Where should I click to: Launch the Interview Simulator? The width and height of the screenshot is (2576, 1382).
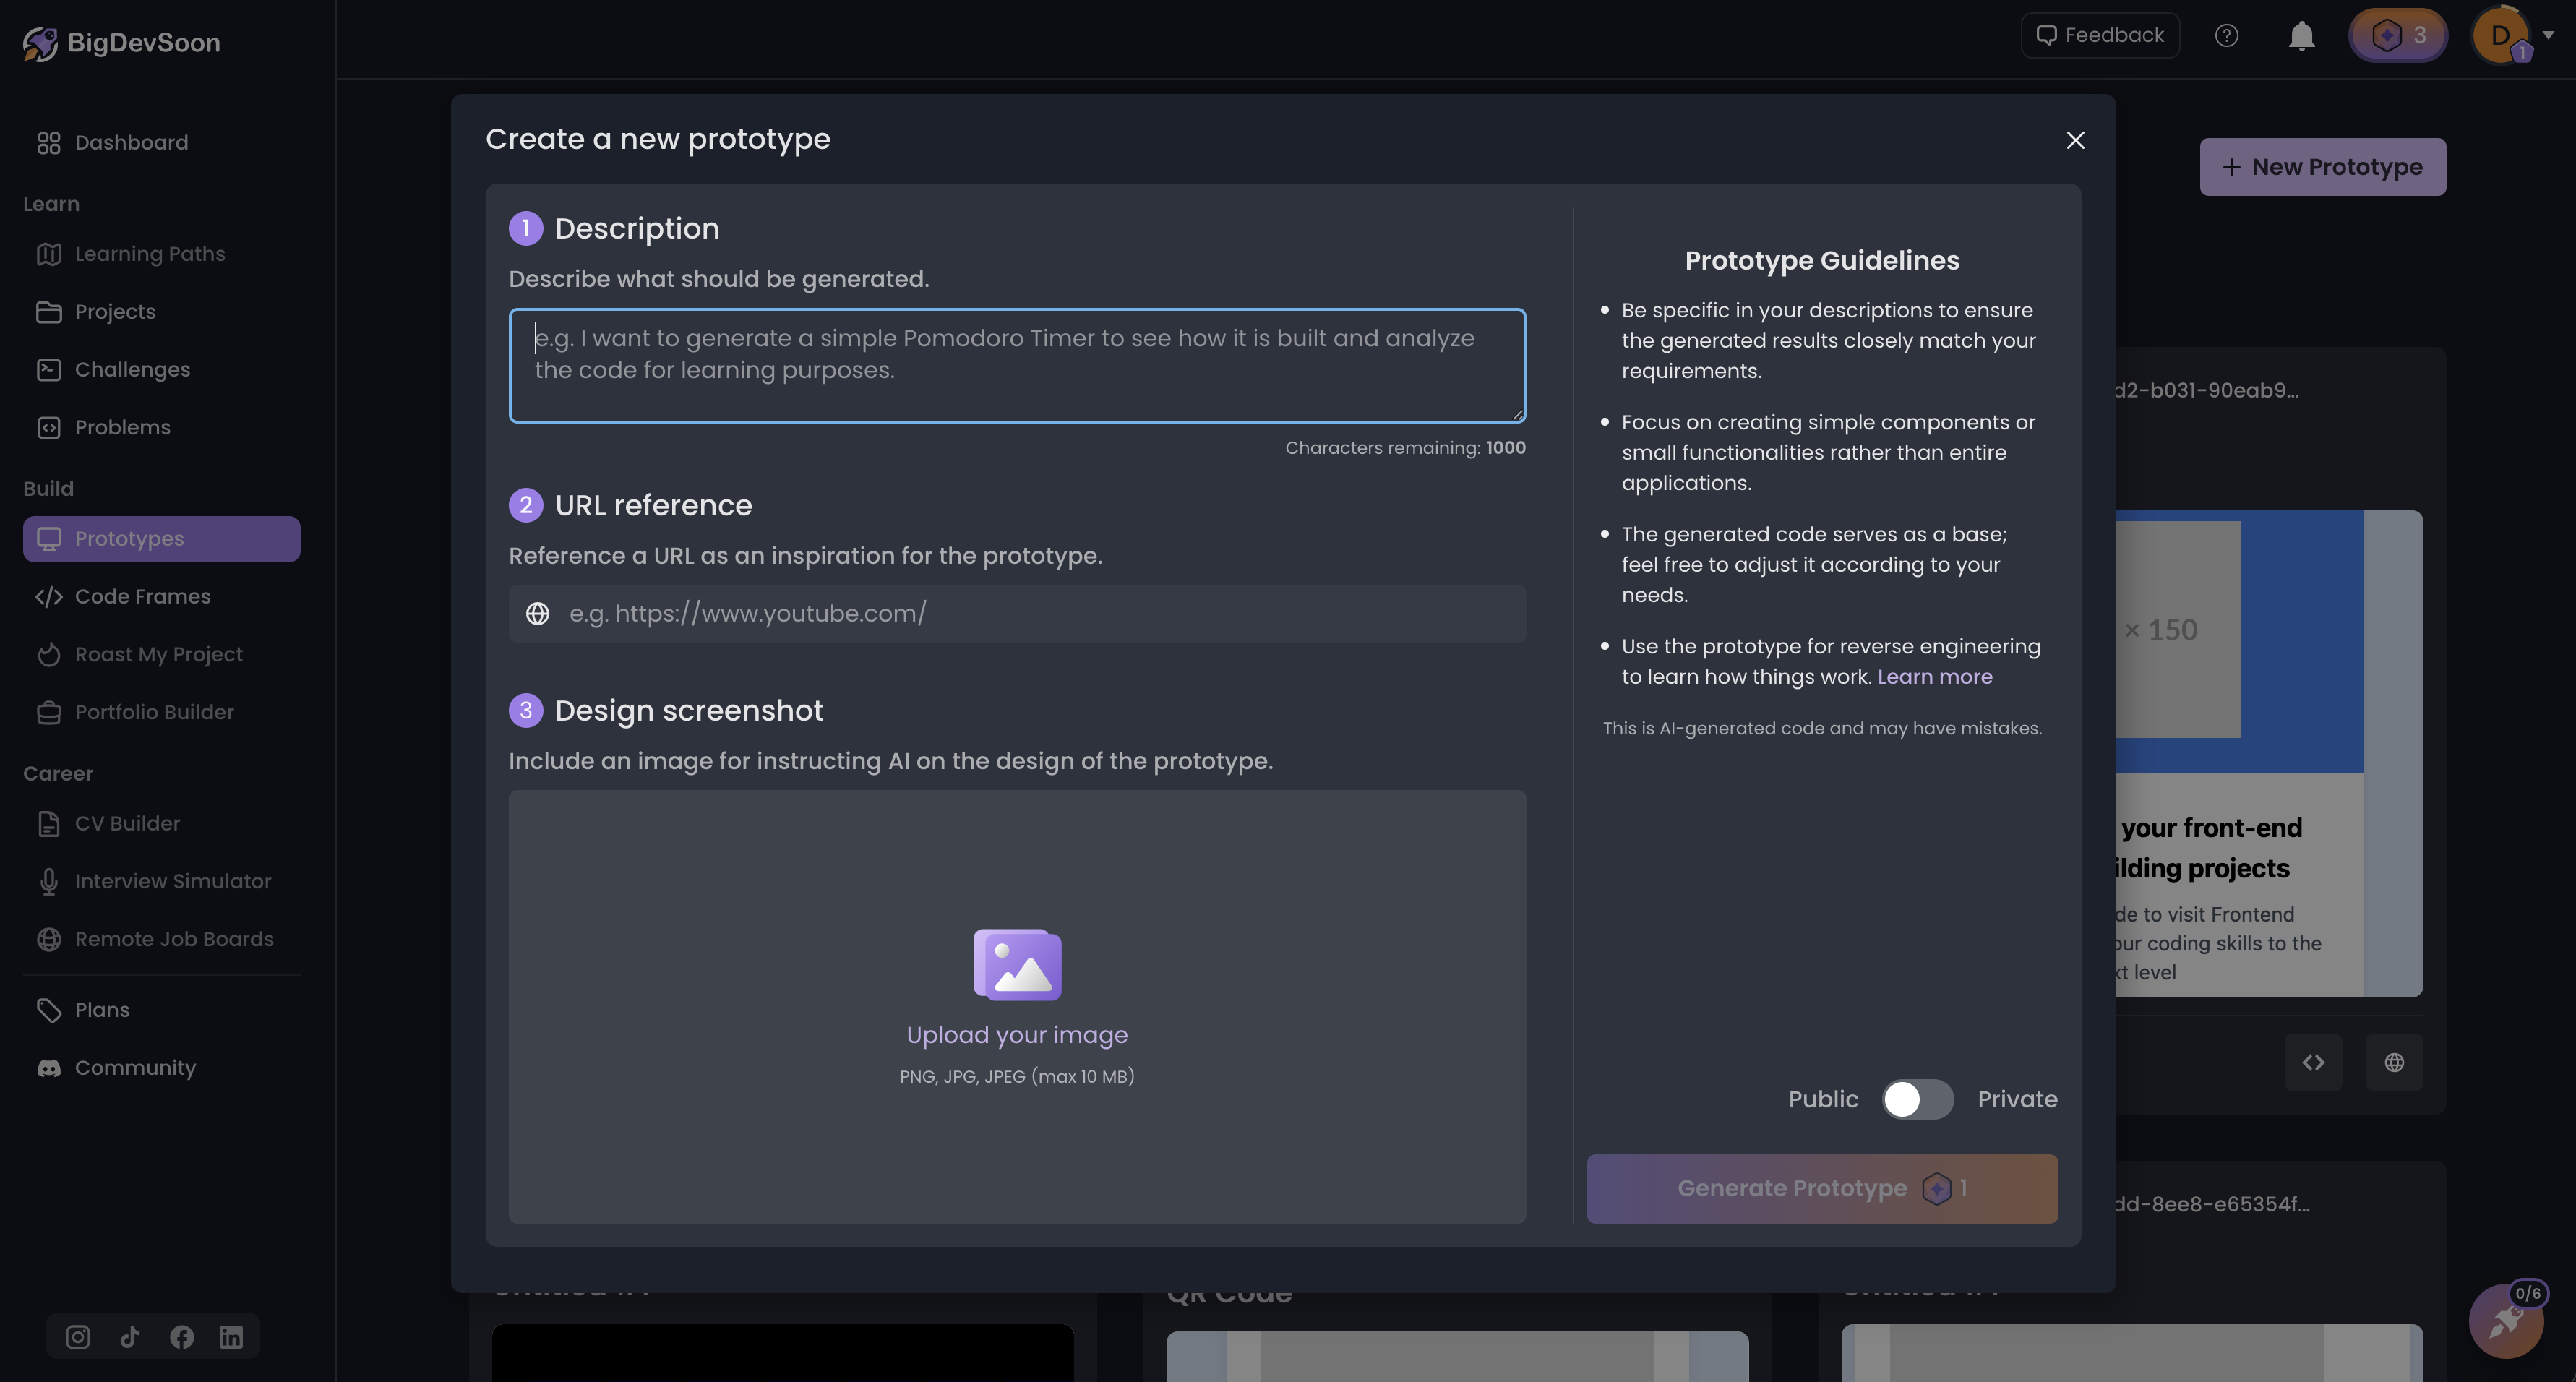[173, 881]
